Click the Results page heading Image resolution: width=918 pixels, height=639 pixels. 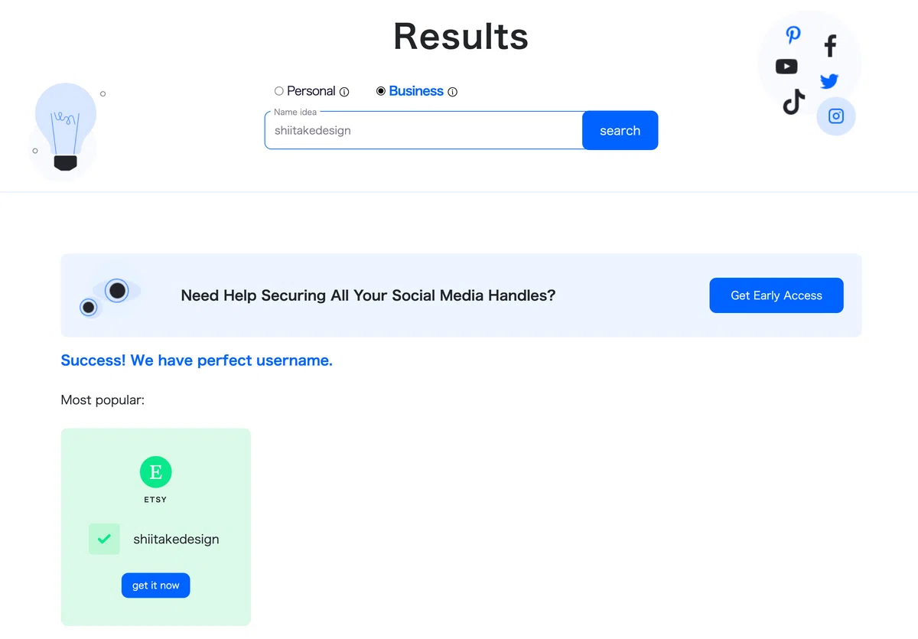coord(461,36)
